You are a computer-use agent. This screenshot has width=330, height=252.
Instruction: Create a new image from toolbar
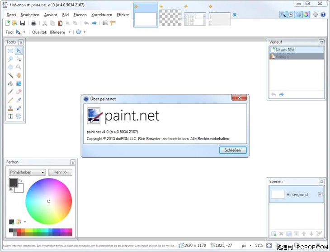tap(7, 23)
